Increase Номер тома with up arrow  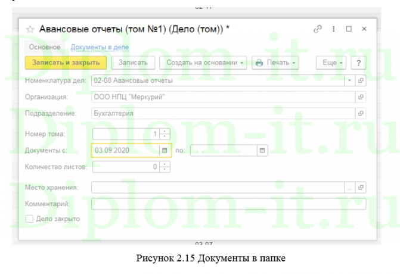pos(165,131)
